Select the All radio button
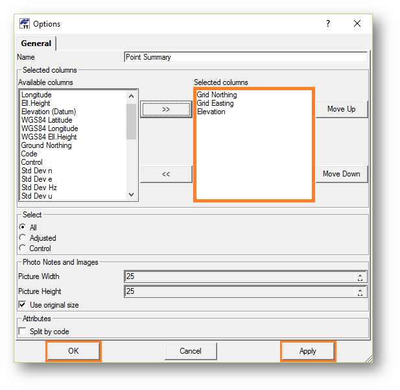The height and width of the screenshot is (390, 400). (x=23, y=227)
